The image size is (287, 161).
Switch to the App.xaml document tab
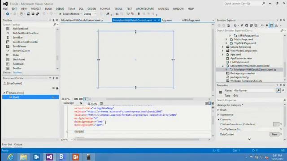[167, 20]
